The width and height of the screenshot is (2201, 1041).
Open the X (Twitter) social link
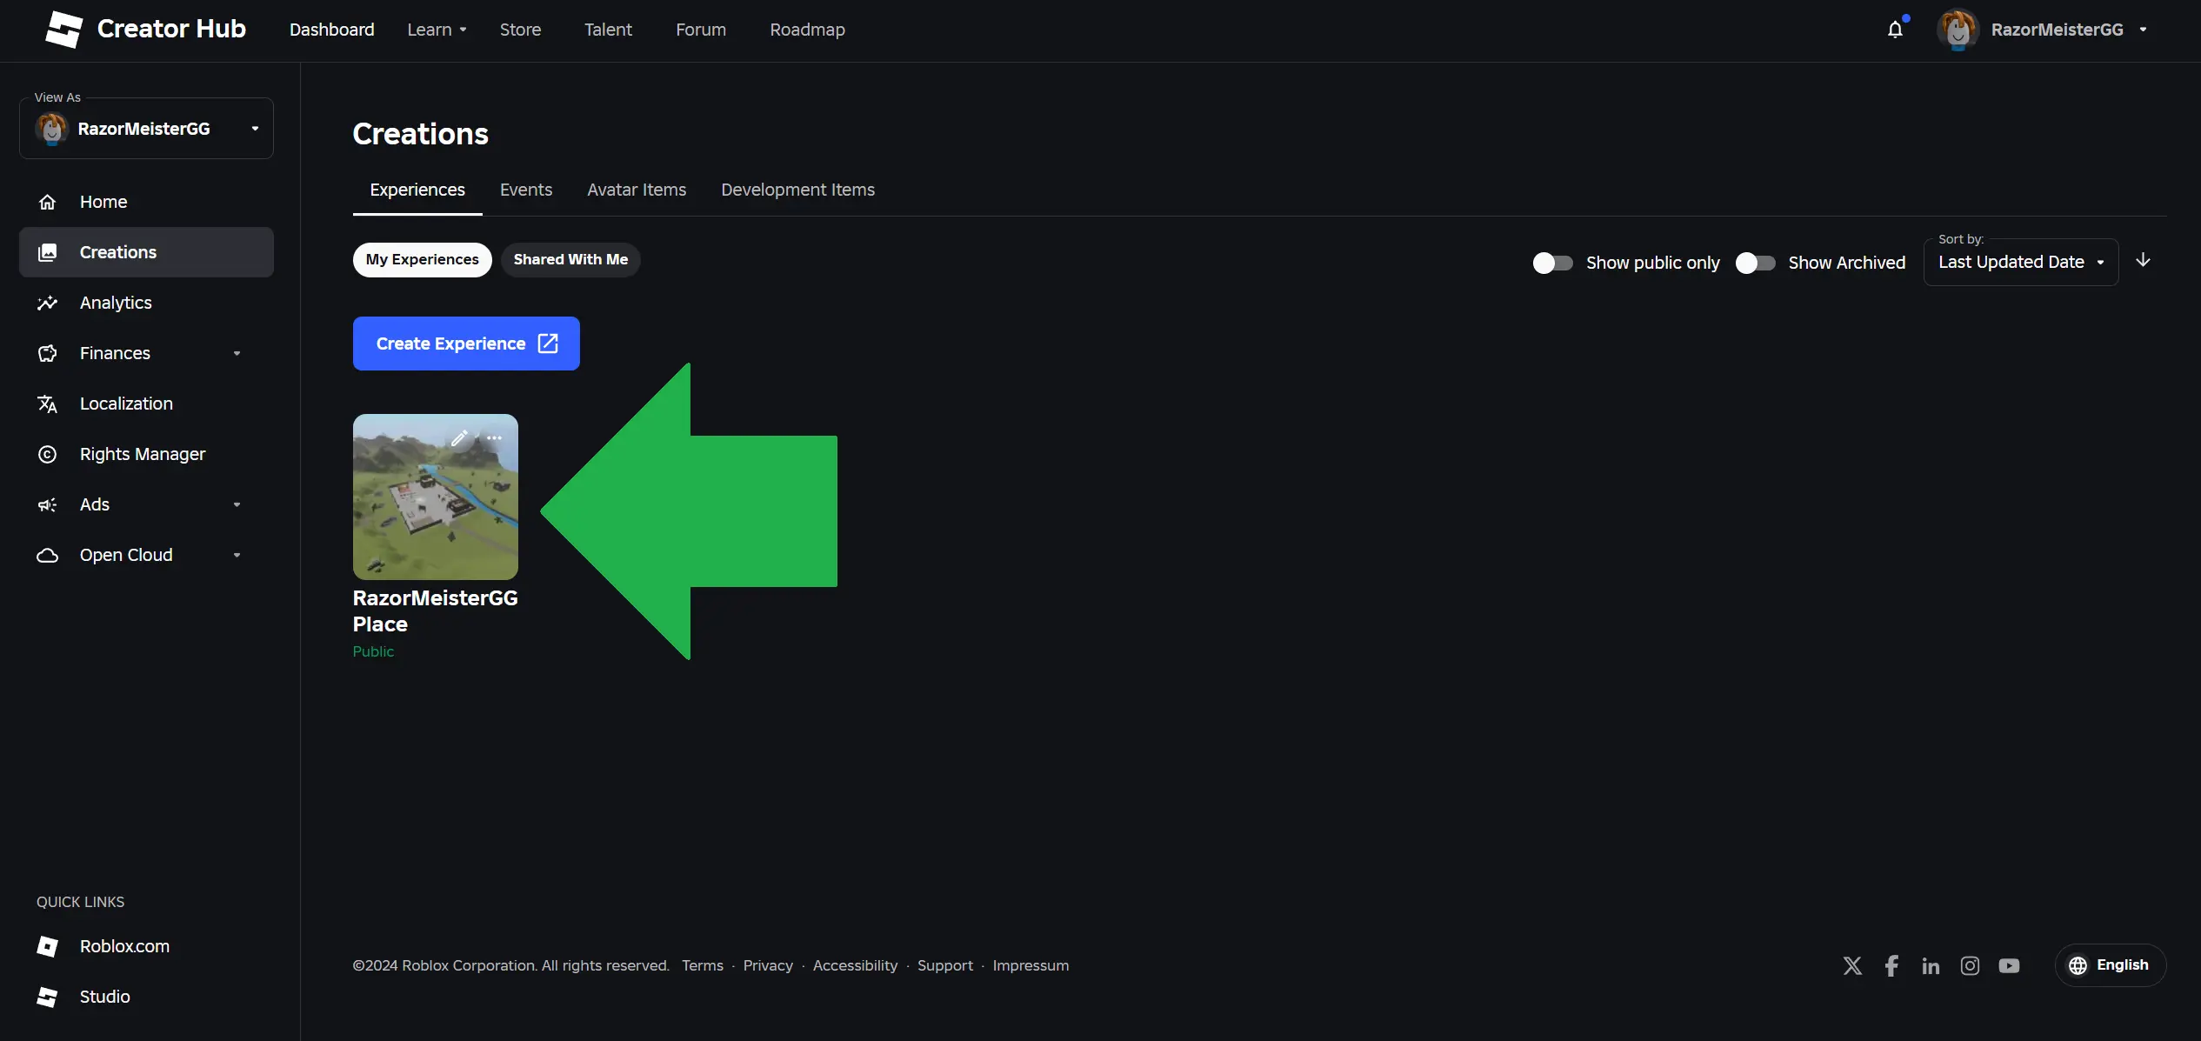[1852, 965]
